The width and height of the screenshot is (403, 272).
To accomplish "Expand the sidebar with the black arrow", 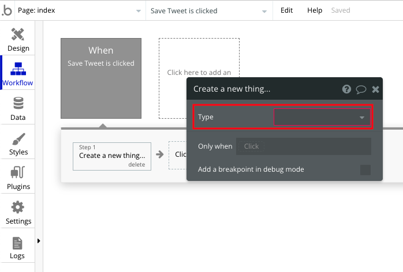I will [x=39, y=241].
